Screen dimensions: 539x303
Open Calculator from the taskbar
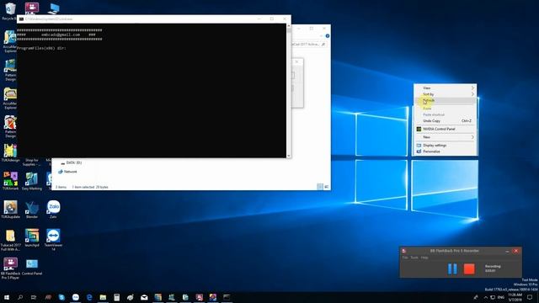click(x=116, y=297)
